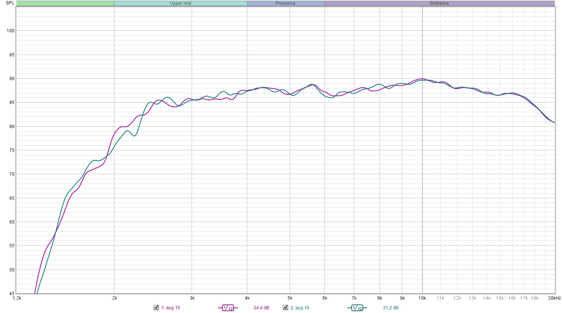Click the "13k" frequency axis label
The height and width of the screenshot is (313, 563).
pos(472,298)
